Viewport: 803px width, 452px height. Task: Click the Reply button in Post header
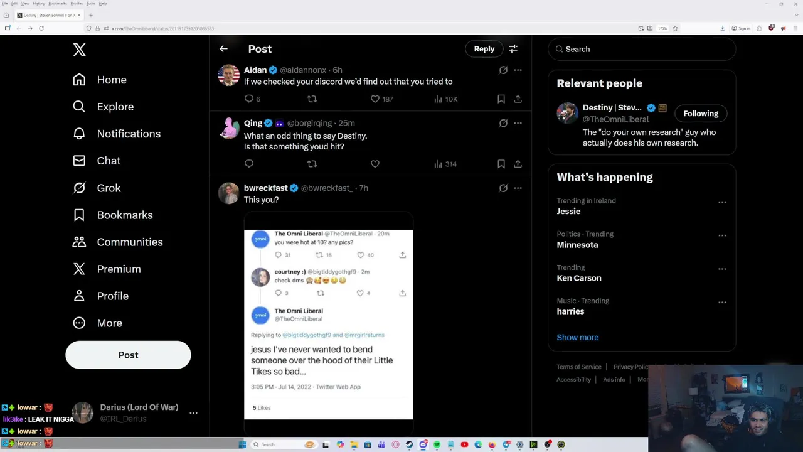click(484, 49)
